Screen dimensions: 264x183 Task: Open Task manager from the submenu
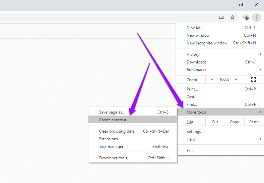coord(133,147)
